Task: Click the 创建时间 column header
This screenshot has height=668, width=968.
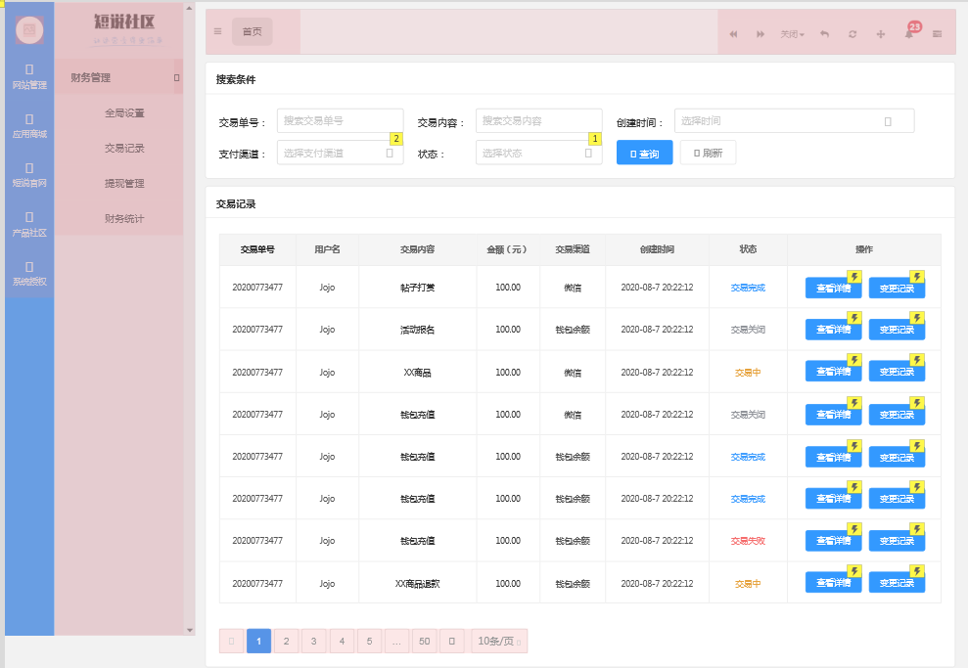Action: click(x=657, y=249)
